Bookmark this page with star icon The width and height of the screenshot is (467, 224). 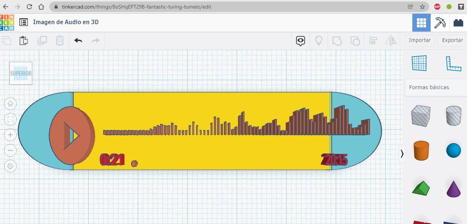[422, 7]
